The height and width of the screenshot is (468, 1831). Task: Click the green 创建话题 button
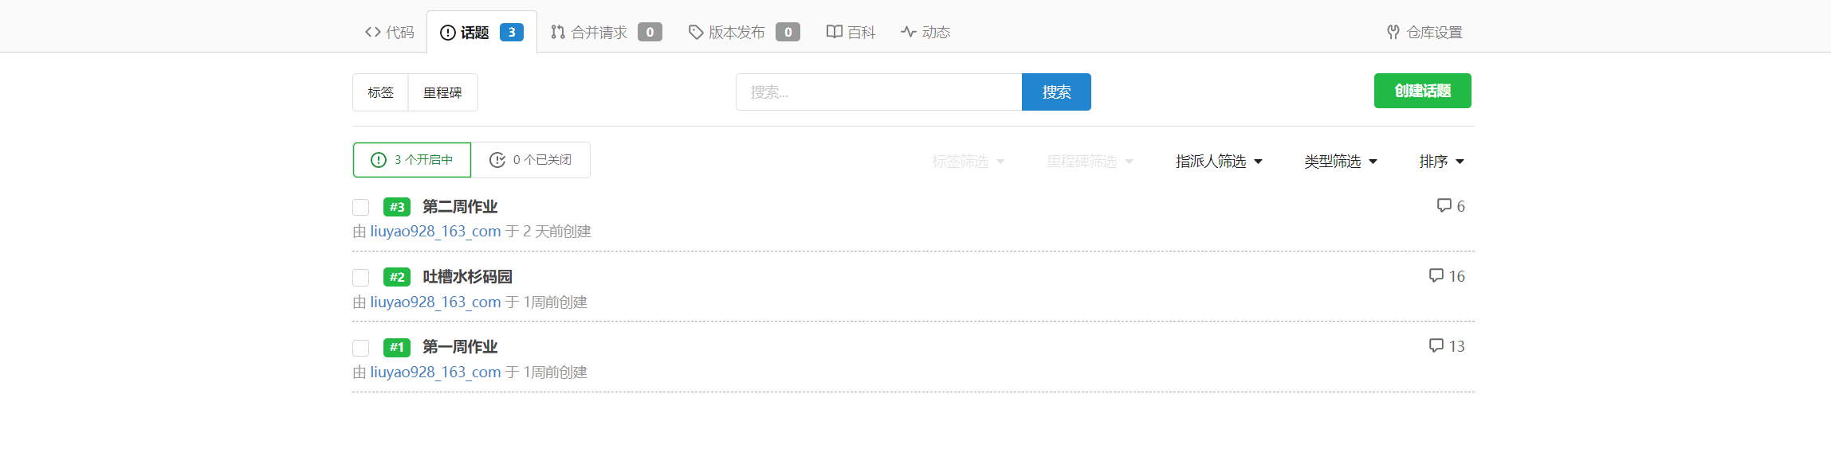coord(1422,91)
